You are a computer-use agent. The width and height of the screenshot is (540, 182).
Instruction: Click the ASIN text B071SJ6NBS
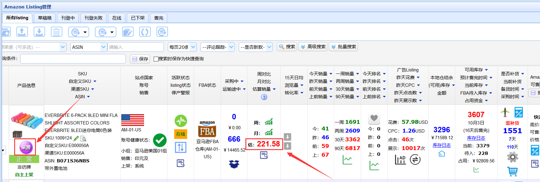[x=73, y=161]
